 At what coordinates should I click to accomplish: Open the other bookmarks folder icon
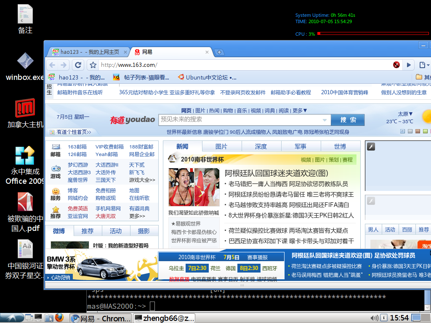click(x=419, y=77)
